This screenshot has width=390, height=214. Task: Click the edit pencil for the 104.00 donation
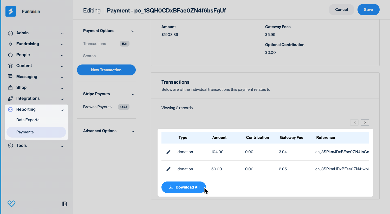coord(168,152)
